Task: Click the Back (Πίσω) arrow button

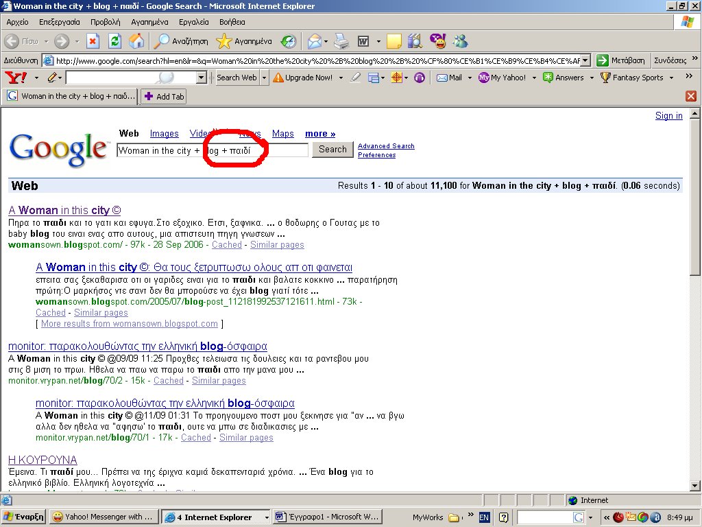Action: [12, 42]
